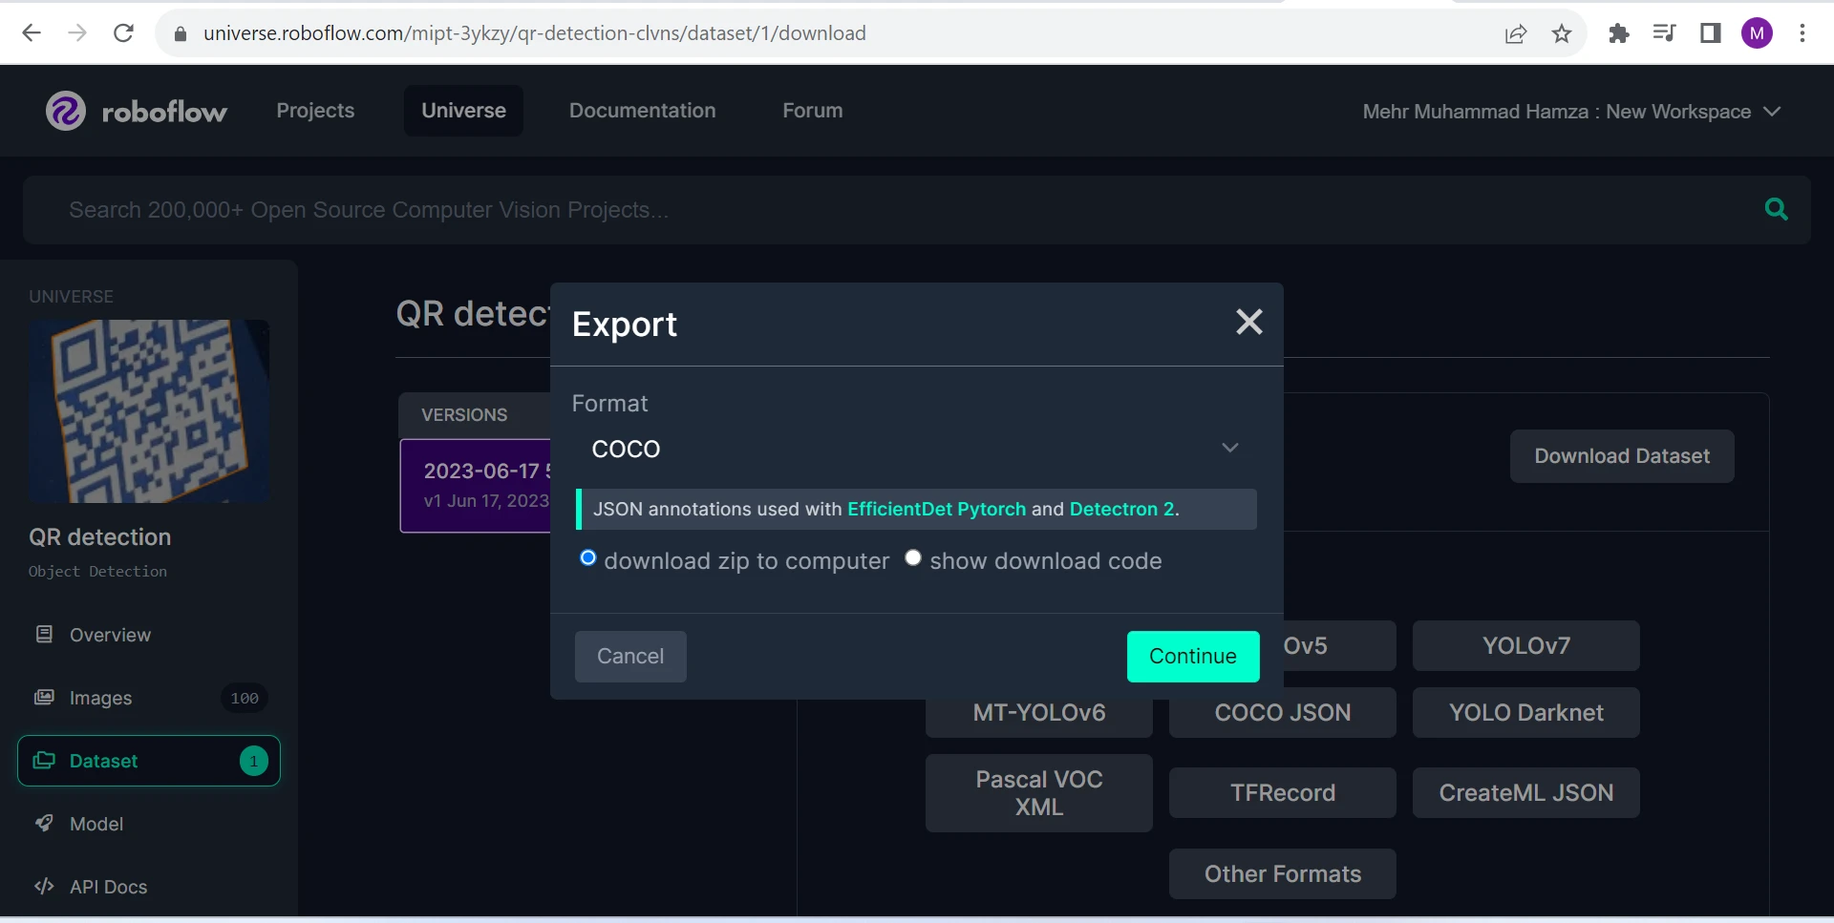Viewport: 1834px width, 923px height.
Task: Open the COCO format dropdown
Action: pos(915,449)
